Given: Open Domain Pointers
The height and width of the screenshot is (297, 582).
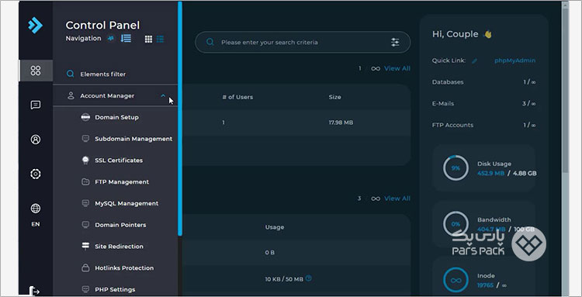Looking at the screenshot, I should (x=120, y=225).
